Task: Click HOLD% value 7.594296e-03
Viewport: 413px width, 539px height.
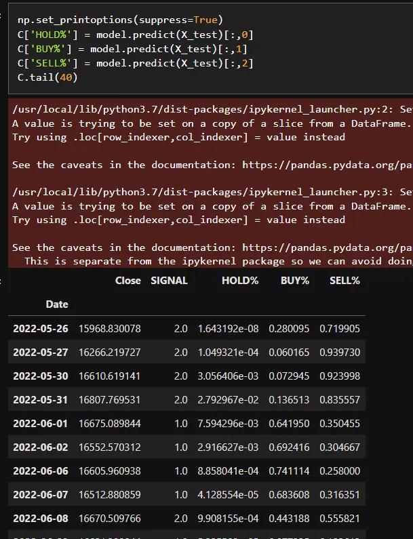Action: pyautogui.click(x=228, y=424)
